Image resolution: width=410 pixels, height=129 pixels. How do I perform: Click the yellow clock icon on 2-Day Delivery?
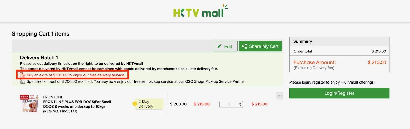click(135, 104)
